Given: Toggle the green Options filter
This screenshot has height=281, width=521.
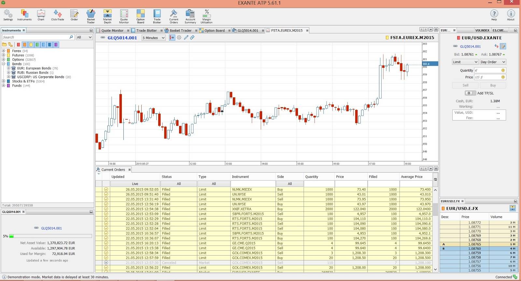Looking at the screenshot, I should (x=37, y=45).
